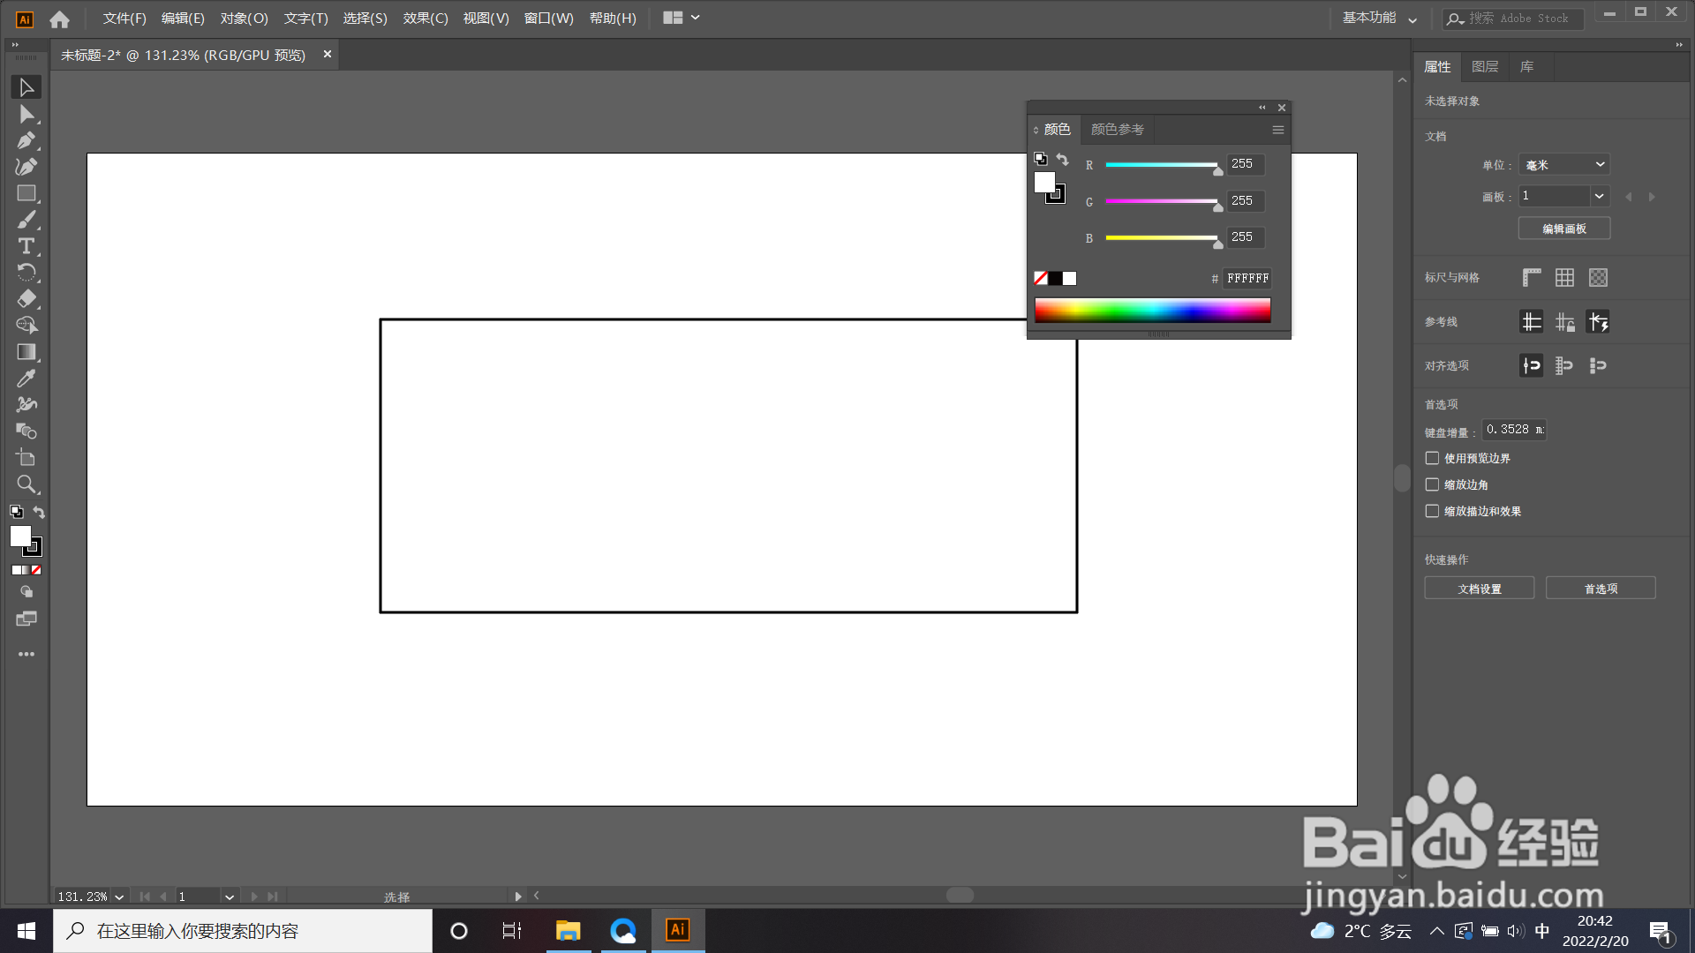1695x953 pixels.
Task: Switch to the 图层 tab
Action: point(1485,67)
